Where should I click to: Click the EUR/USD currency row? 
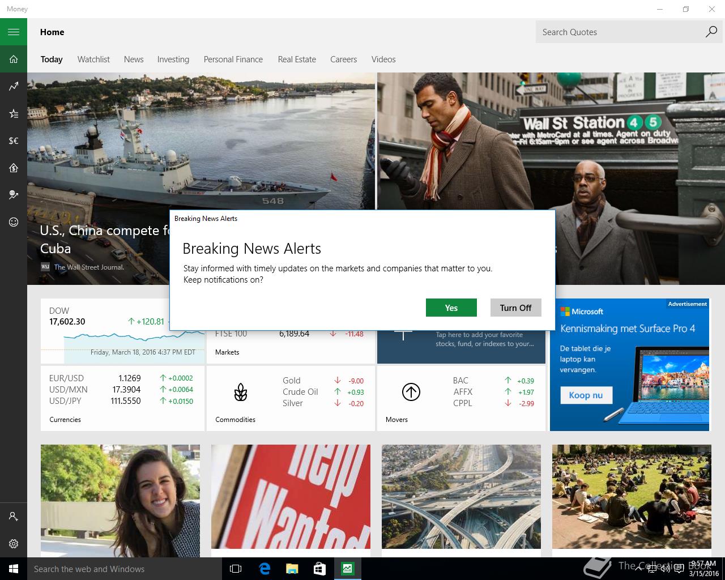pyautogui.click(x=121, y=378)
